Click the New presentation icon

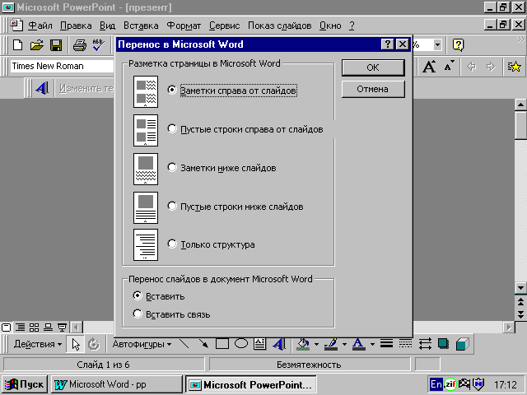[17, 44]
